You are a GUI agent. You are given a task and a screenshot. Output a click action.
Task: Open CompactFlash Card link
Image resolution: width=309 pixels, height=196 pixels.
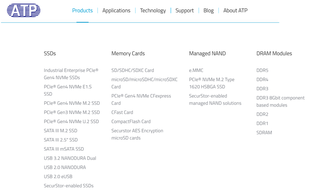(x=131, y=121)
